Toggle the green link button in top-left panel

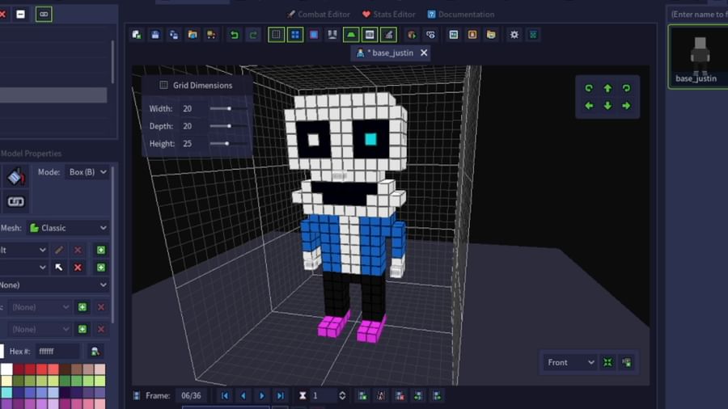pos(44,15)
